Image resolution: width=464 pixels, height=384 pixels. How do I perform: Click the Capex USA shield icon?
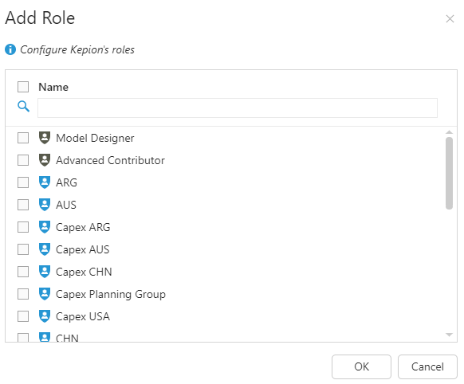pos(45,316)
